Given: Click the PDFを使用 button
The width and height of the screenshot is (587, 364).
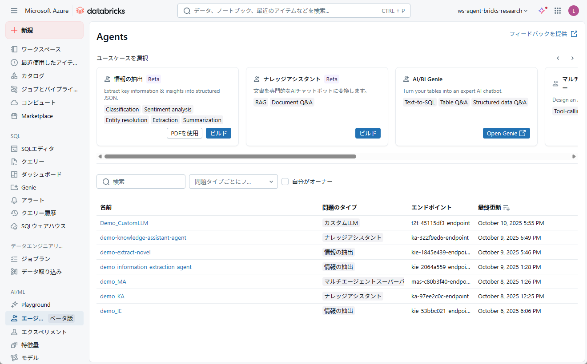Looking at the screenshot, I should [x=185, y=133].
